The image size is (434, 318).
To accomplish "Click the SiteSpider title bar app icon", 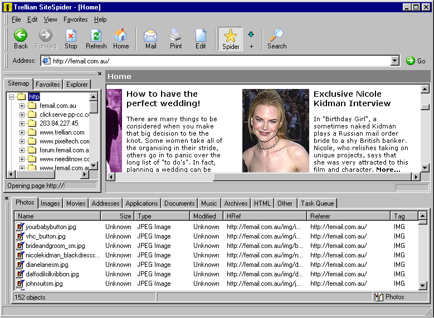I will coord(8,7).
